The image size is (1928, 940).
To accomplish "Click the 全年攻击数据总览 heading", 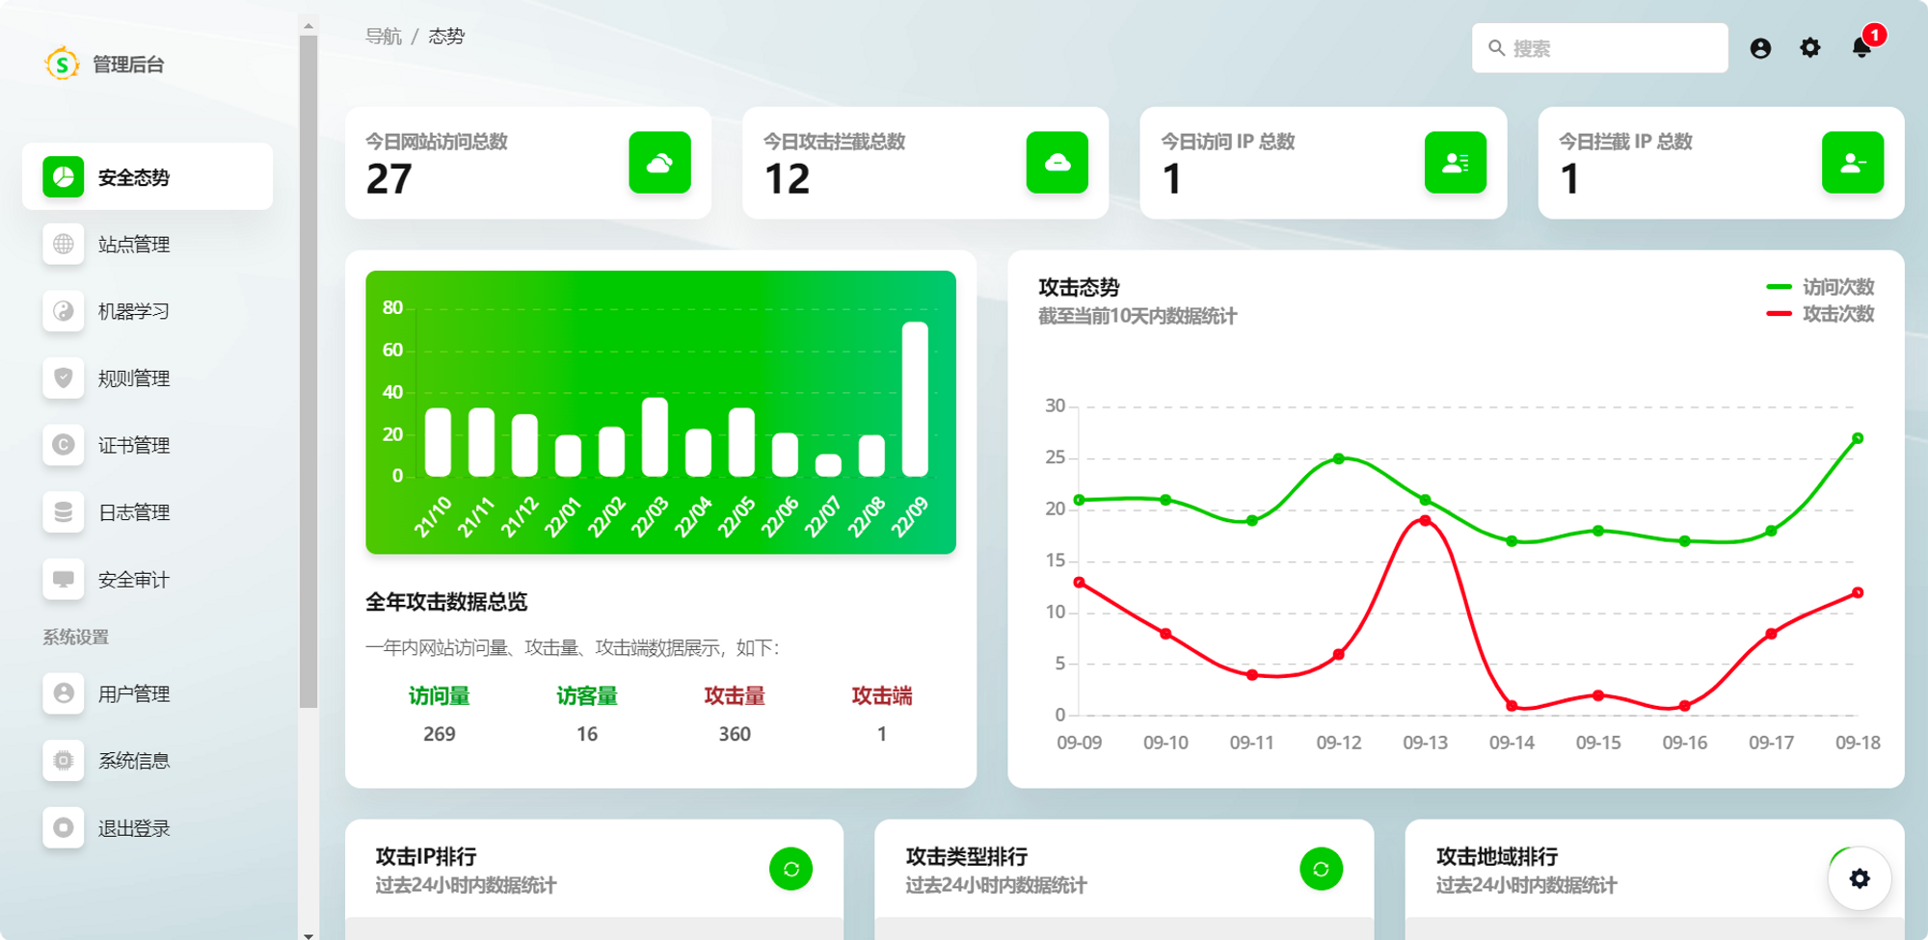I will 446,602.
